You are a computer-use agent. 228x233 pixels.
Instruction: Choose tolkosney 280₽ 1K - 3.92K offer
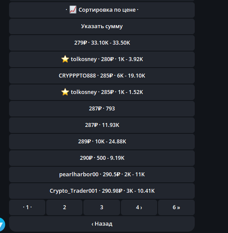tap(102, 59)
